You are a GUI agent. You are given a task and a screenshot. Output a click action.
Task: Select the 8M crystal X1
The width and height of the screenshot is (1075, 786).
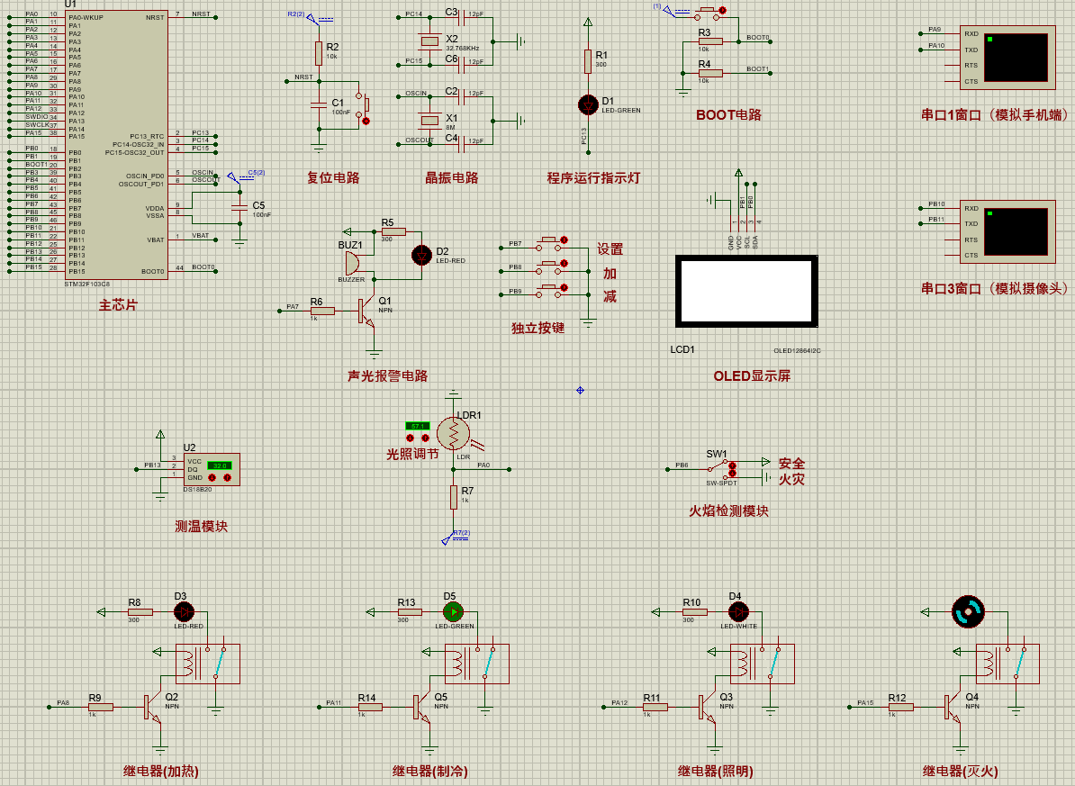tap(429, 121)
